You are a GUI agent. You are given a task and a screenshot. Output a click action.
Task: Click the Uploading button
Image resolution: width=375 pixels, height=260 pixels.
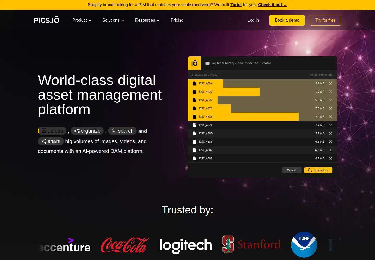pos(318,170)
